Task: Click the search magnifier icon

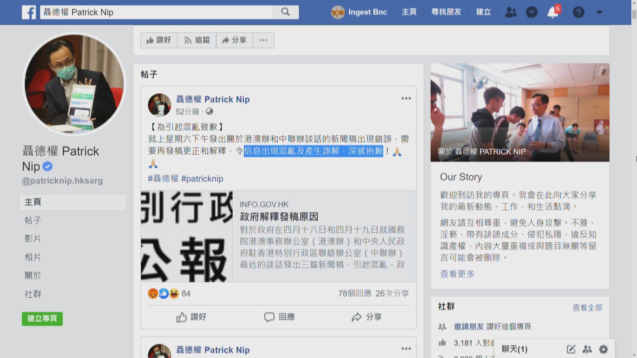Action: [285, 12]
